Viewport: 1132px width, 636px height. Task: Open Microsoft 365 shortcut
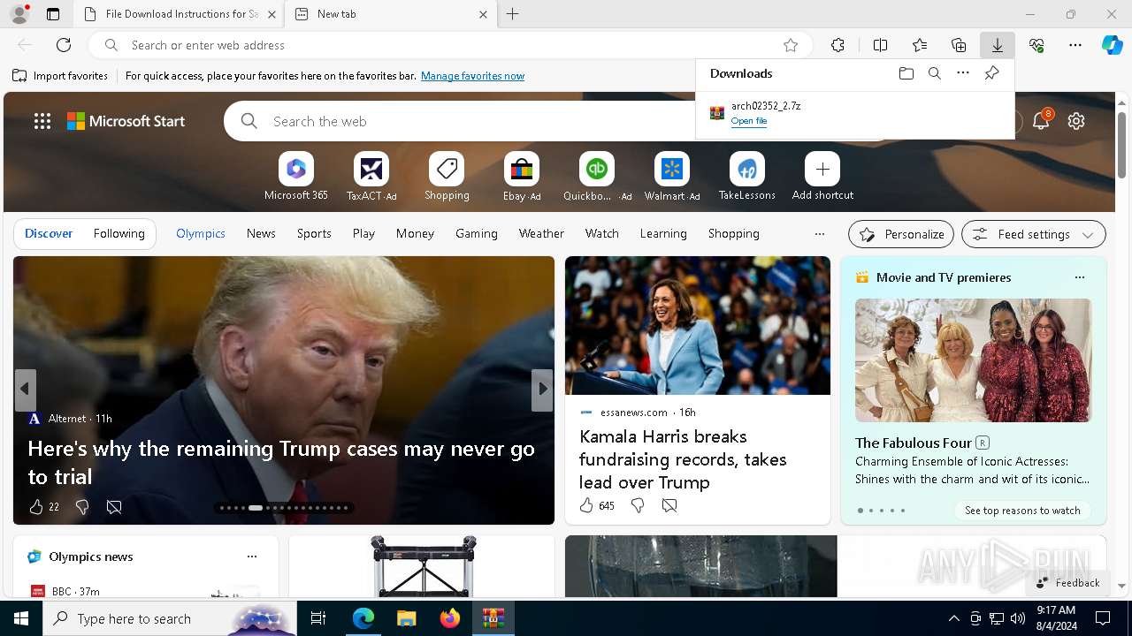coord(296,177)
